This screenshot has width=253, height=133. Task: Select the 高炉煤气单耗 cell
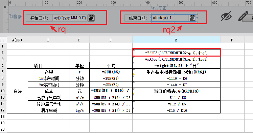point(48,98)
